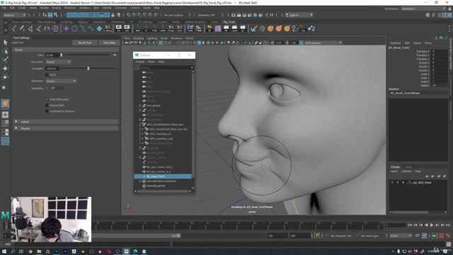453x255 pixels.
Task: Click the second orange sculpt shelf icon
Action: 279,28
